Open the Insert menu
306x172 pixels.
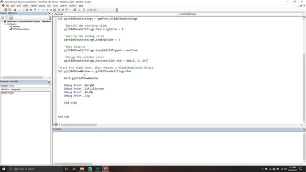click(x=26, y=6)
